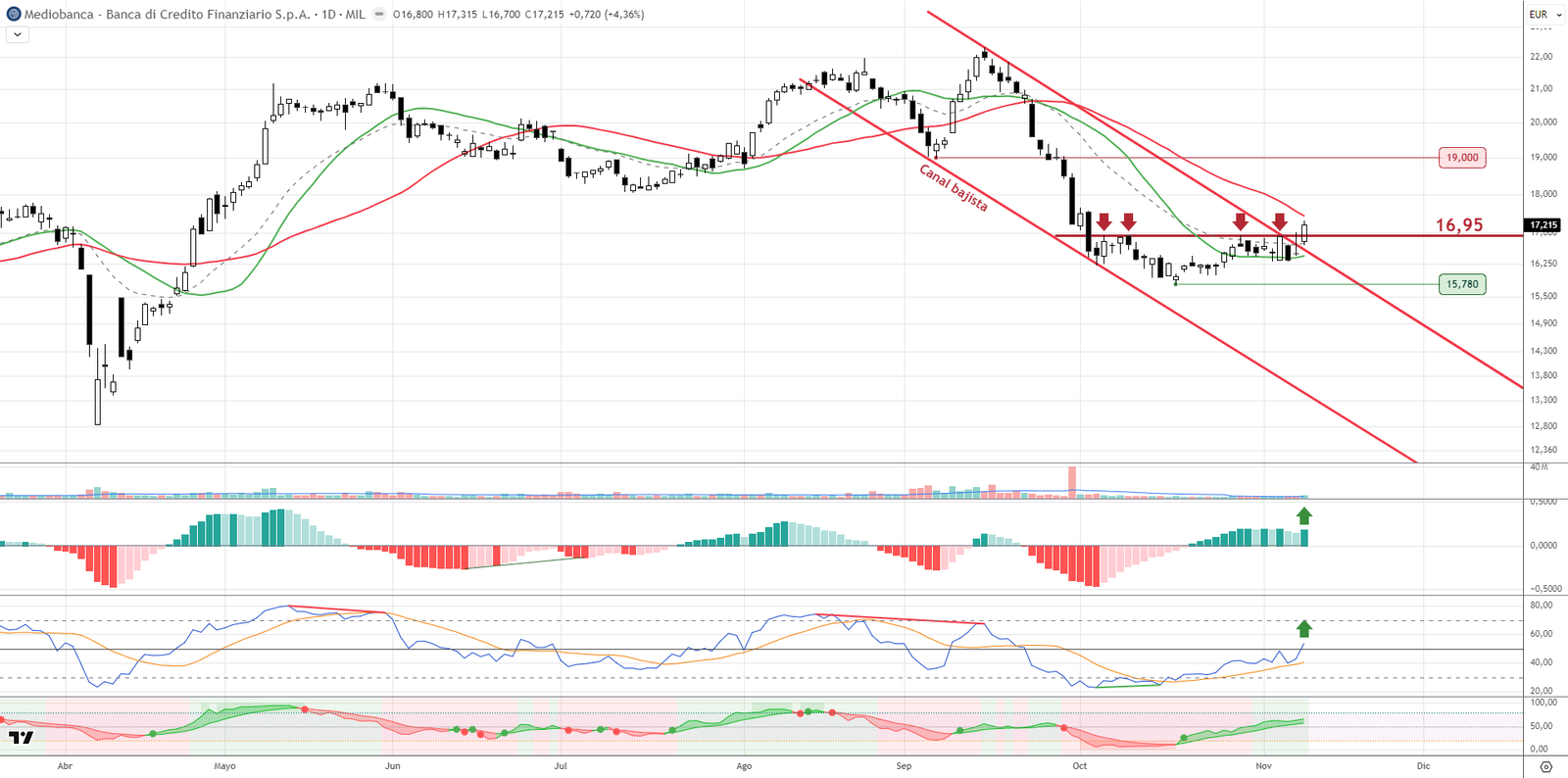The height and width of the screenshot is (778, 1568).
Task: Click the 19,000 resistance price label
Action: coord(1462,158)
